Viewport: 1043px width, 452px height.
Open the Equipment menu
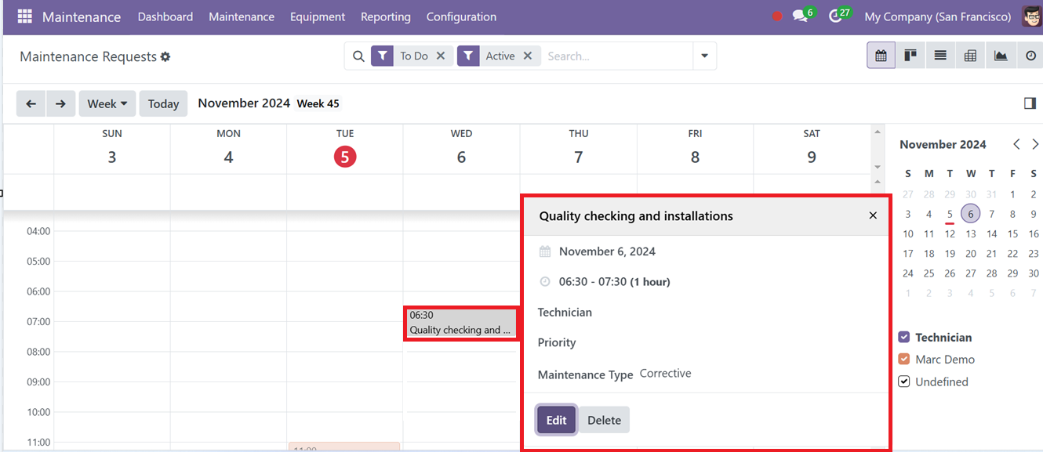click(318, 16)
